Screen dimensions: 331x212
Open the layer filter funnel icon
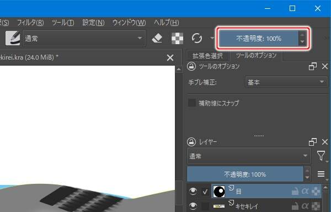(x=321, y=156)
